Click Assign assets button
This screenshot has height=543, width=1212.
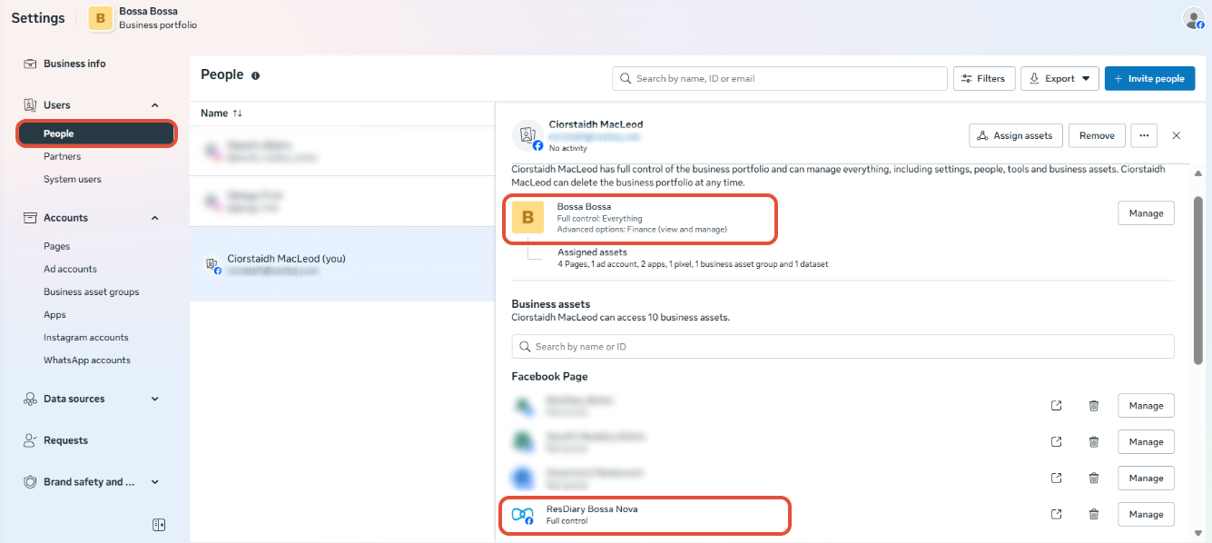tap(1016, 135)
